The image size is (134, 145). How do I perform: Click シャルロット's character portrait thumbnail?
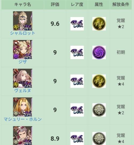tap(23, 21)
